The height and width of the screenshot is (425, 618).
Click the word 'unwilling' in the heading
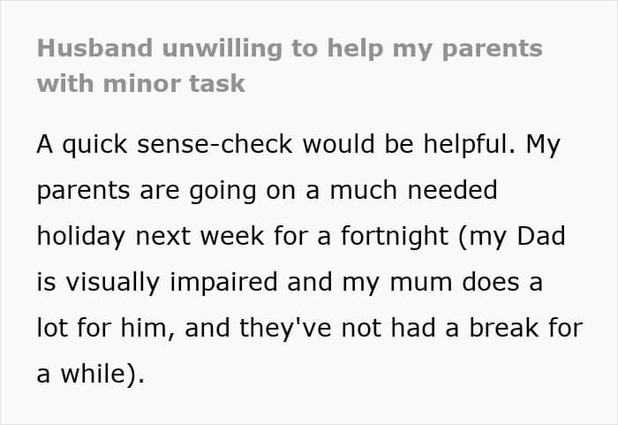[x=222, y=49]
